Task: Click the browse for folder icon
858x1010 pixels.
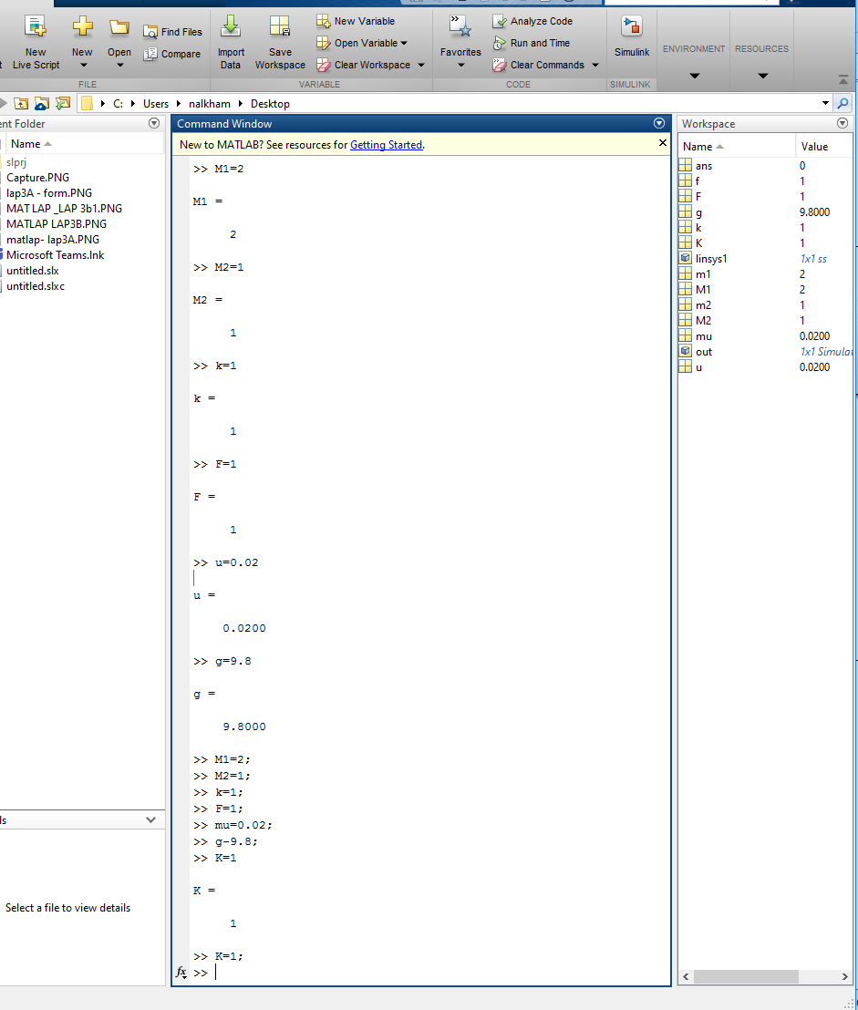Action: click(42, 103)
